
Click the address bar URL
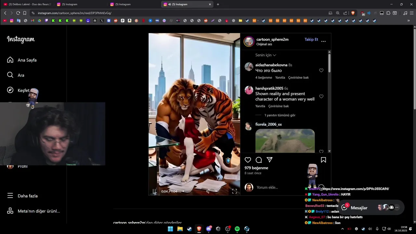click(75, 13)
